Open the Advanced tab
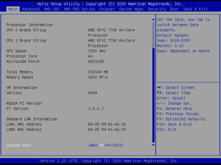The height and width of the screenshot is (165, 221). coord(31,9)
